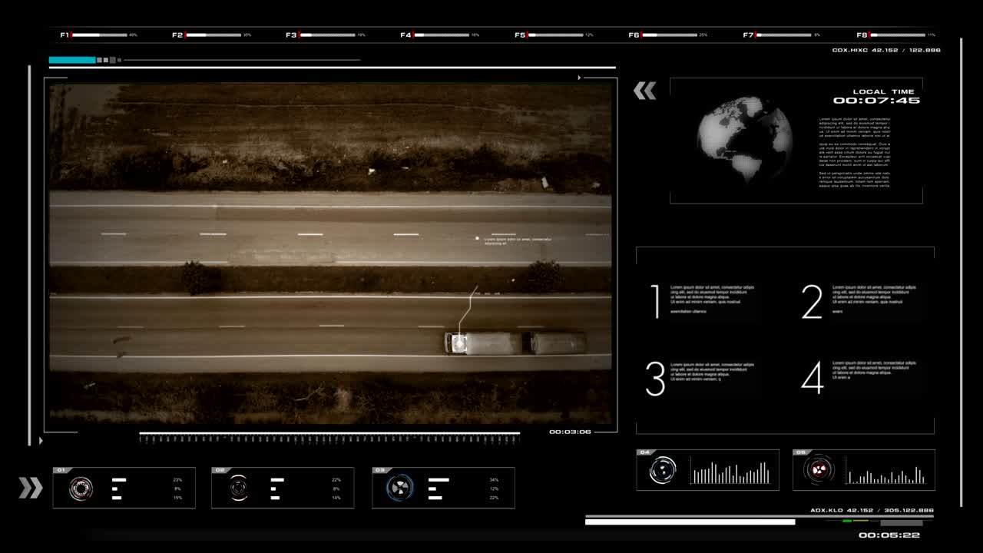Switch to the F2 channel tab

(177, 34)
